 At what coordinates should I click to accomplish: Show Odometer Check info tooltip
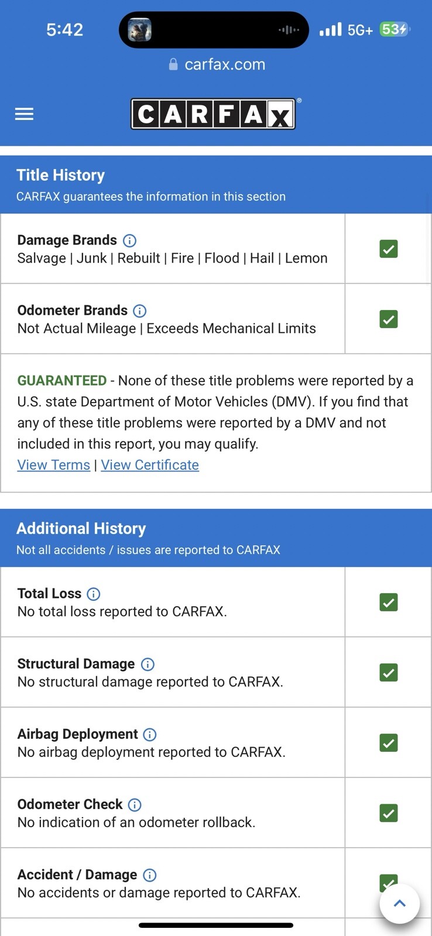135,804
